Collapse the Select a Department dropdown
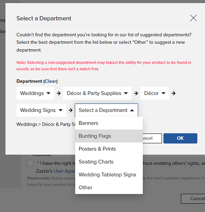Viewport: 205px width, 212px height. coord(107,110)
